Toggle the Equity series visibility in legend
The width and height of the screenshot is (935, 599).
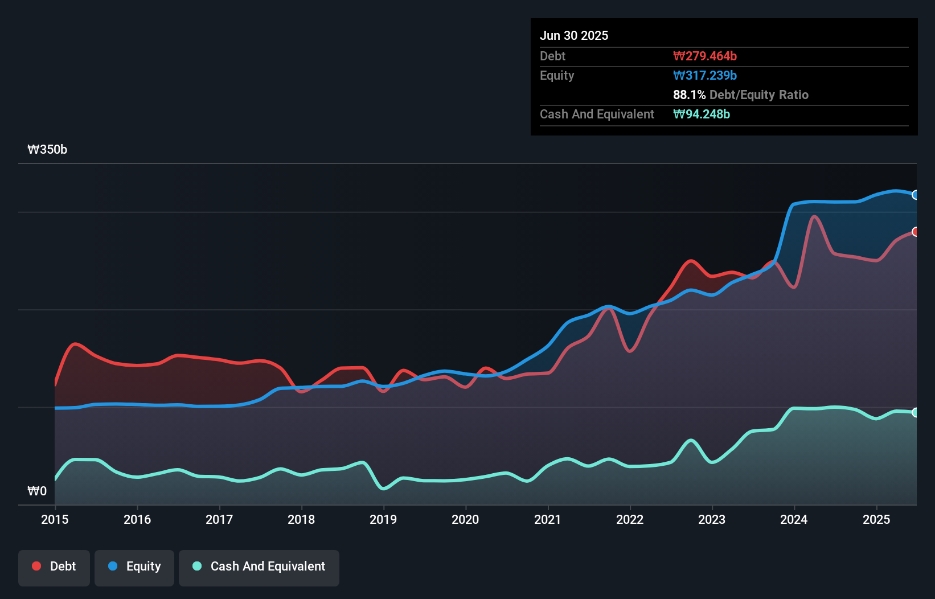(x=134, y=567)
